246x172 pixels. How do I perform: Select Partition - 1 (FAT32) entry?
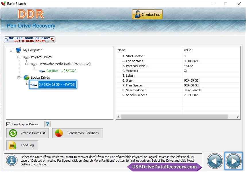[61, 71]
